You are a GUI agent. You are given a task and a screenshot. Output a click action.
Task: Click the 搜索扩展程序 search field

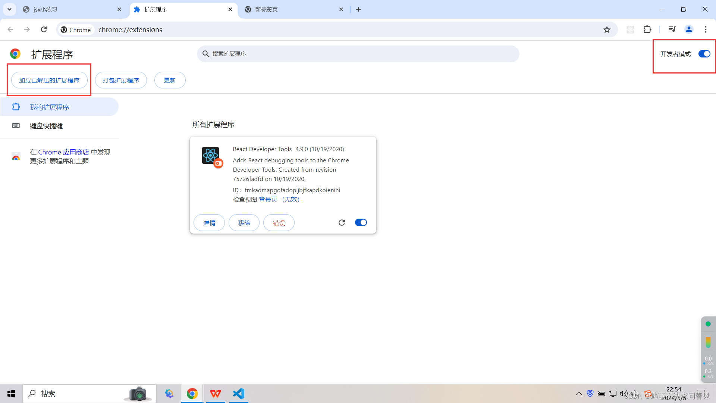click(358, 54)
